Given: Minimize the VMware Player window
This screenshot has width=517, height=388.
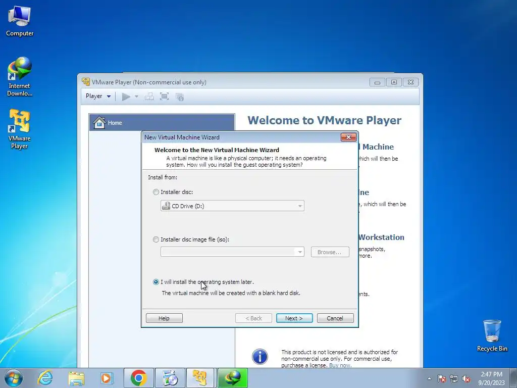Looking at the screenshot, I should point(377,82).
